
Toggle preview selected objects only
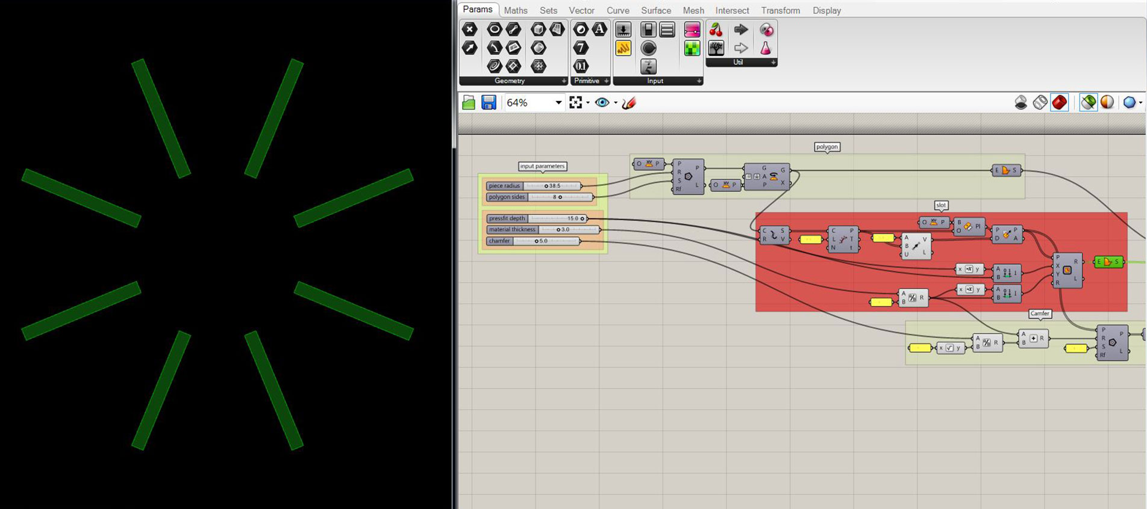[x=1088, y=103]
